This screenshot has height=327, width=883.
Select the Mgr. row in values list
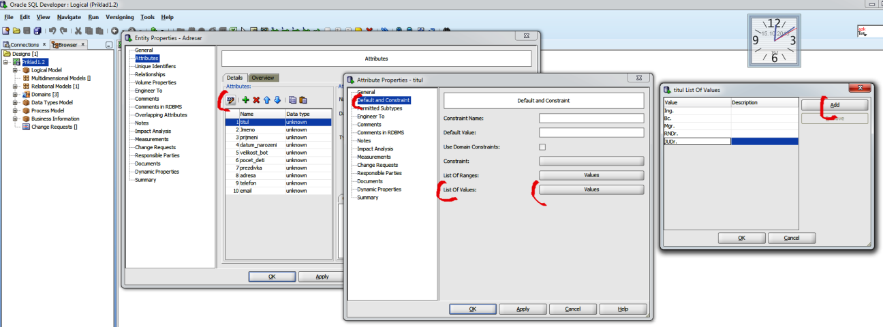point(697,126)
